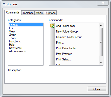Select the Options tab
Image resolution: width=111 pixels, height=97 pixels.
[x=51, y=13]
